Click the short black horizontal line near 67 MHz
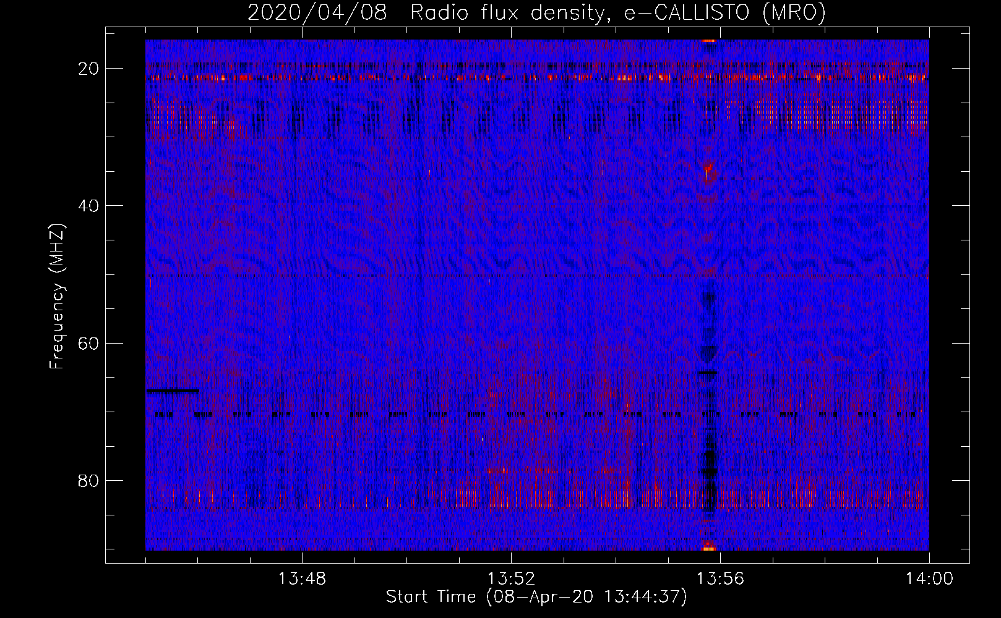The image size is (1001, 618). (x=173, y=391)
